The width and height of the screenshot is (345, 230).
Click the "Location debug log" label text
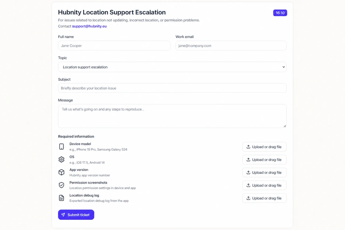click(x=84, y=195)
